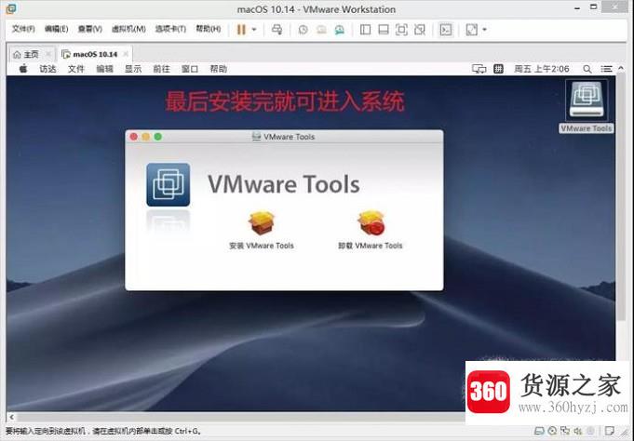634x441 pixels.
Task: Click the sound card status bar icon
Action: [578, 431]
